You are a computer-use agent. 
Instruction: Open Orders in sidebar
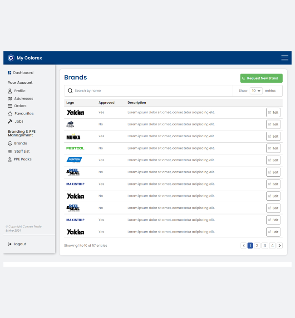[x=20, y=106]
